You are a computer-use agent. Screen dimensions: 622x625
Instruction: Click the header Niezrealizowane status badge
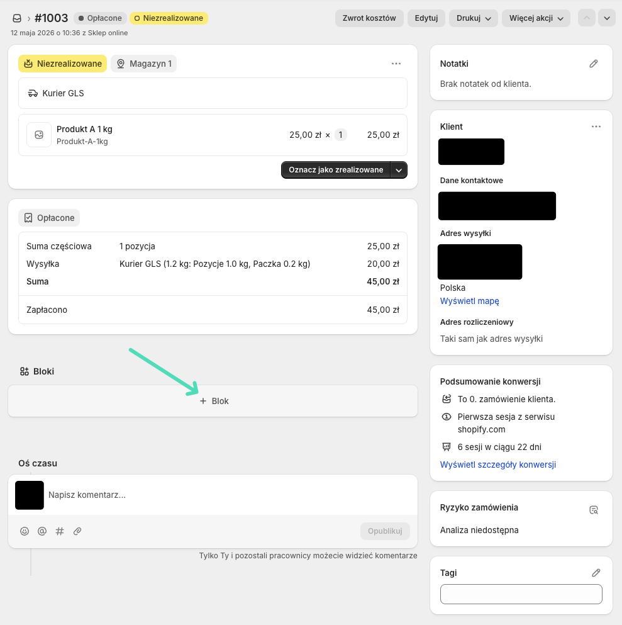click(x=169, y=18)
